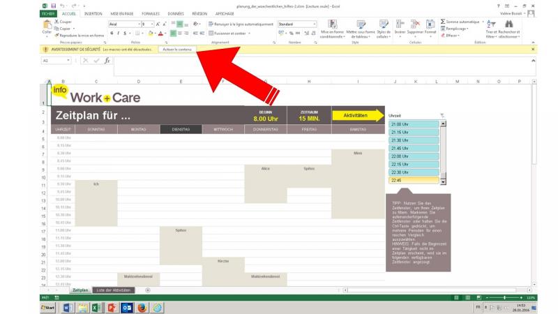Switch to Liste der Aktivitäten sheet
Image resolution: width=558 pixels, height=314 pixels.
pos(113,290)
